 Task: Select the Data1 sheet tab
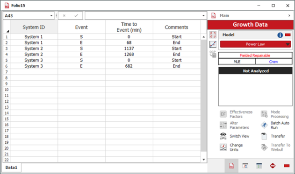click(x=12, y=167)
